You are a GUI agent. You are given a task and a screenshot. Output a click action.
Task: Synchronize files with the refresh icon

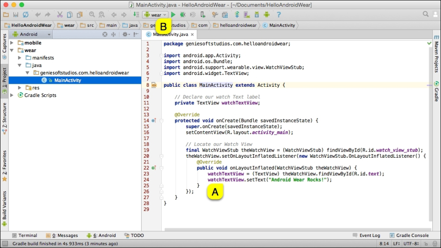(x=26, y=15)
